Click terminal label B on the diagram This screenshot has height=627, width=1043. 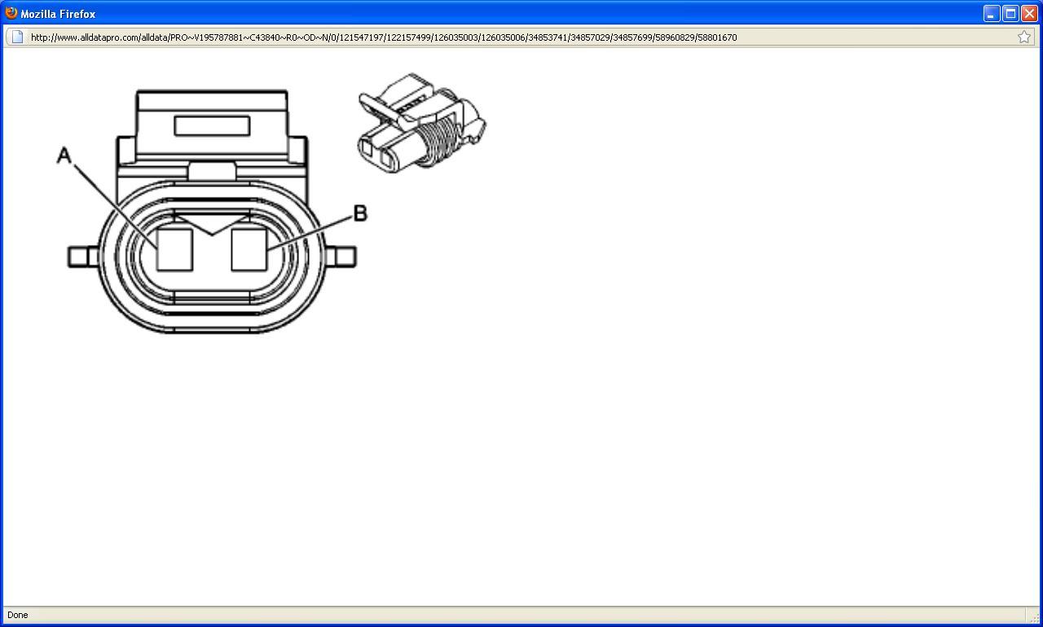click(359, 213)
